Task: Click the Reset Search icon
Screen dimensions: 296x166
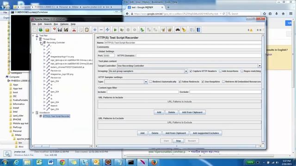Action: pos(184,30)
